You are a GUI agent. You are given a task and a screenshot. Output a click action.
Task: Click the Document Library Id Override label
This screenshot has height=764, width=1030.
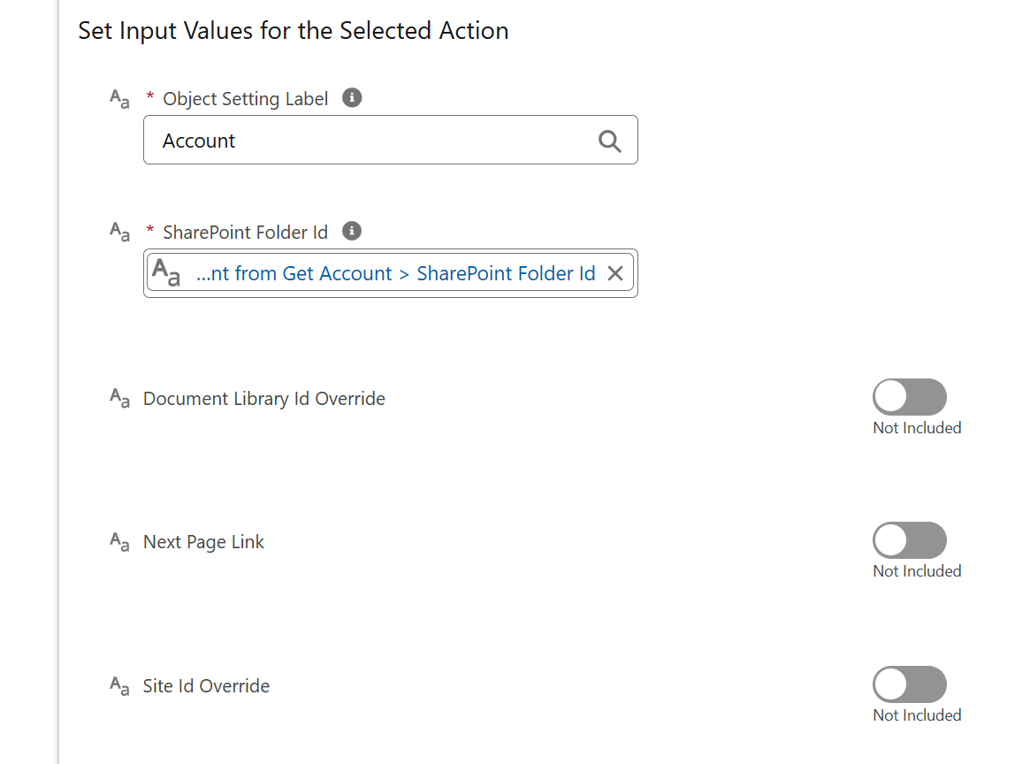(264, 399)
